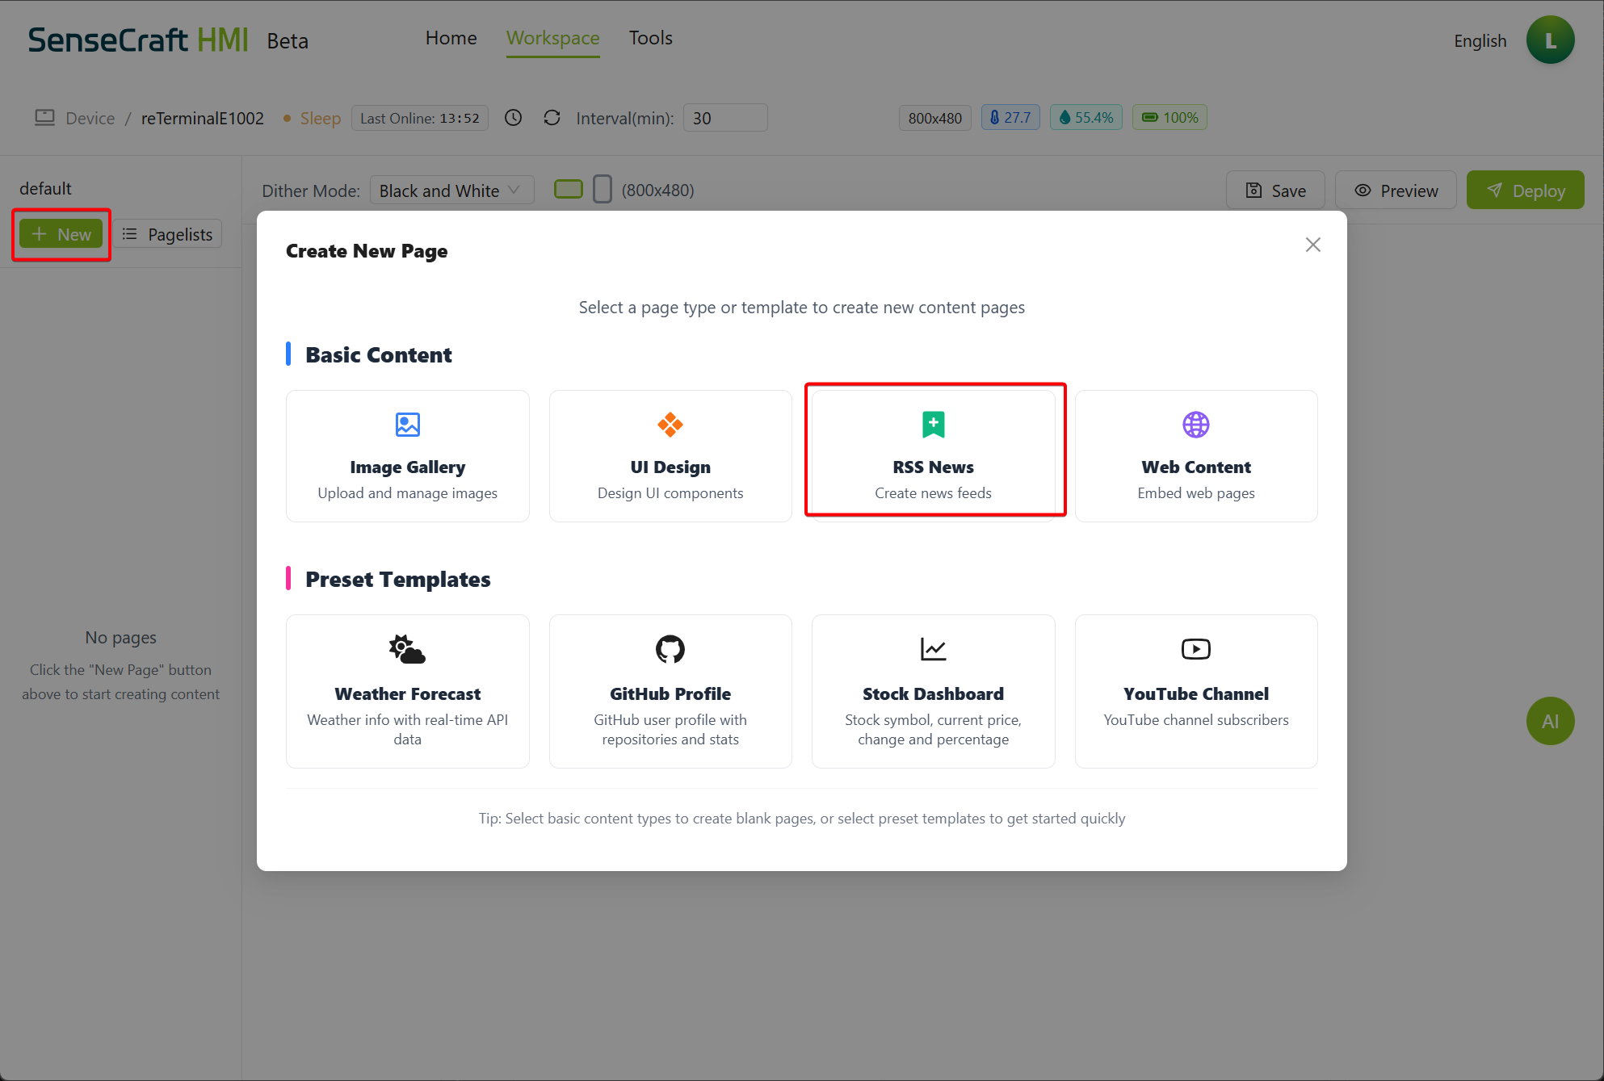
Task: Select landscape orientation toggle
Action: click(x=568, y=190)
